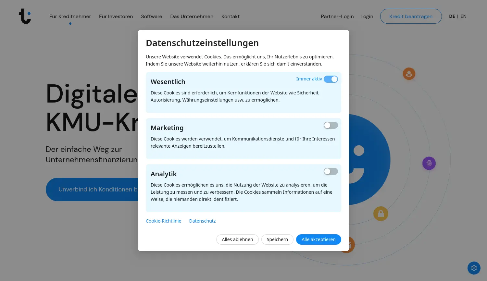Click the company logo in the header
The image size is (487, 281).
pos(25,16)
